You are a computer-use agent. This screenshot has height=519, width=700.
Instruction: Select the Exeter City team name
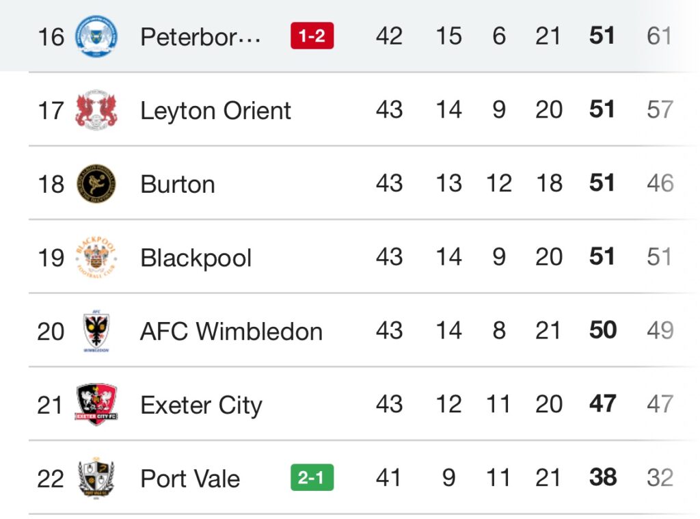click(201, 405)
